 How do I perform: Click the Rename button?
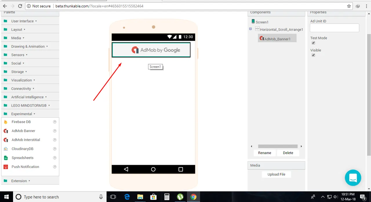pyautogui.click(x=265, y=153)
